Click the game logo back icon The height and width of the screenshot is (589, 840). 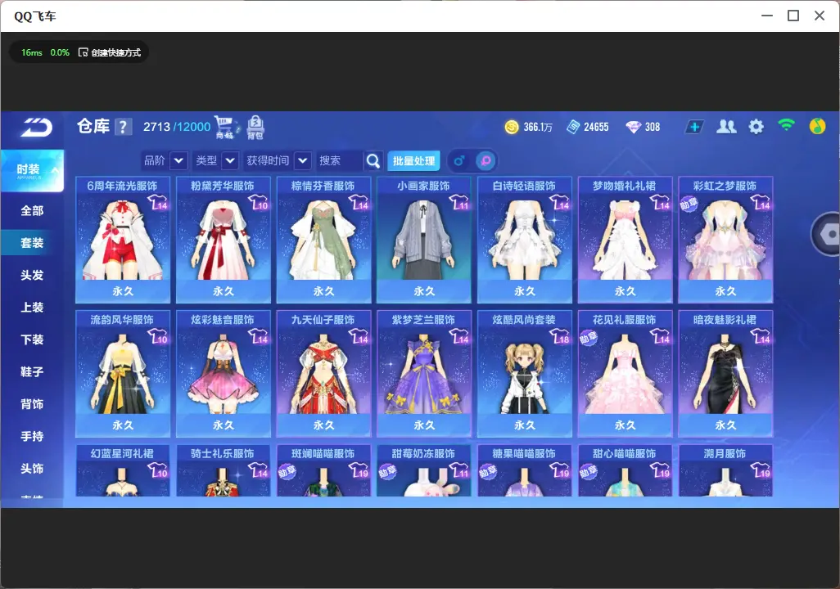(36, 128)
